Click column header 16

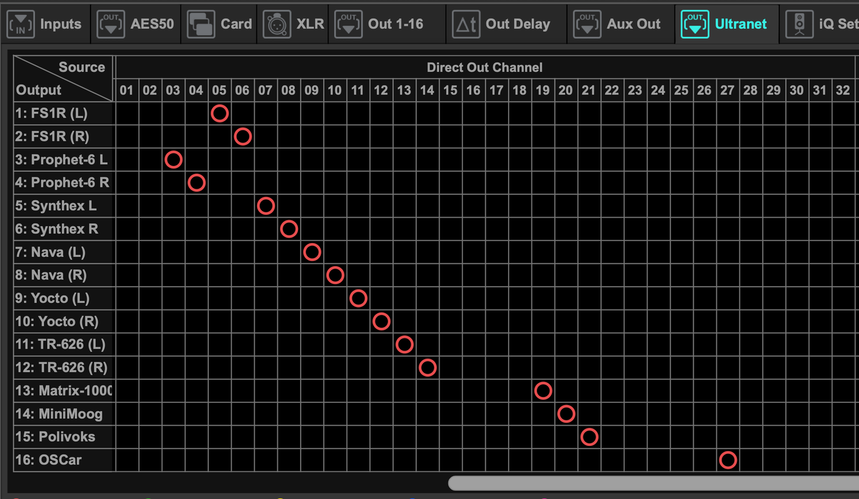[474, 90]
